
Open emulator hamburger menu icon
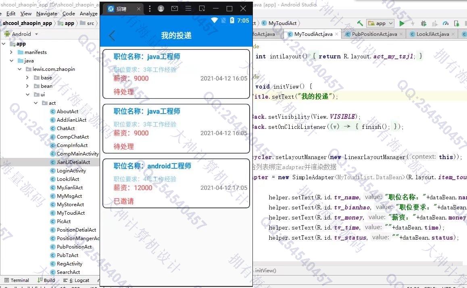pos(188,8)
